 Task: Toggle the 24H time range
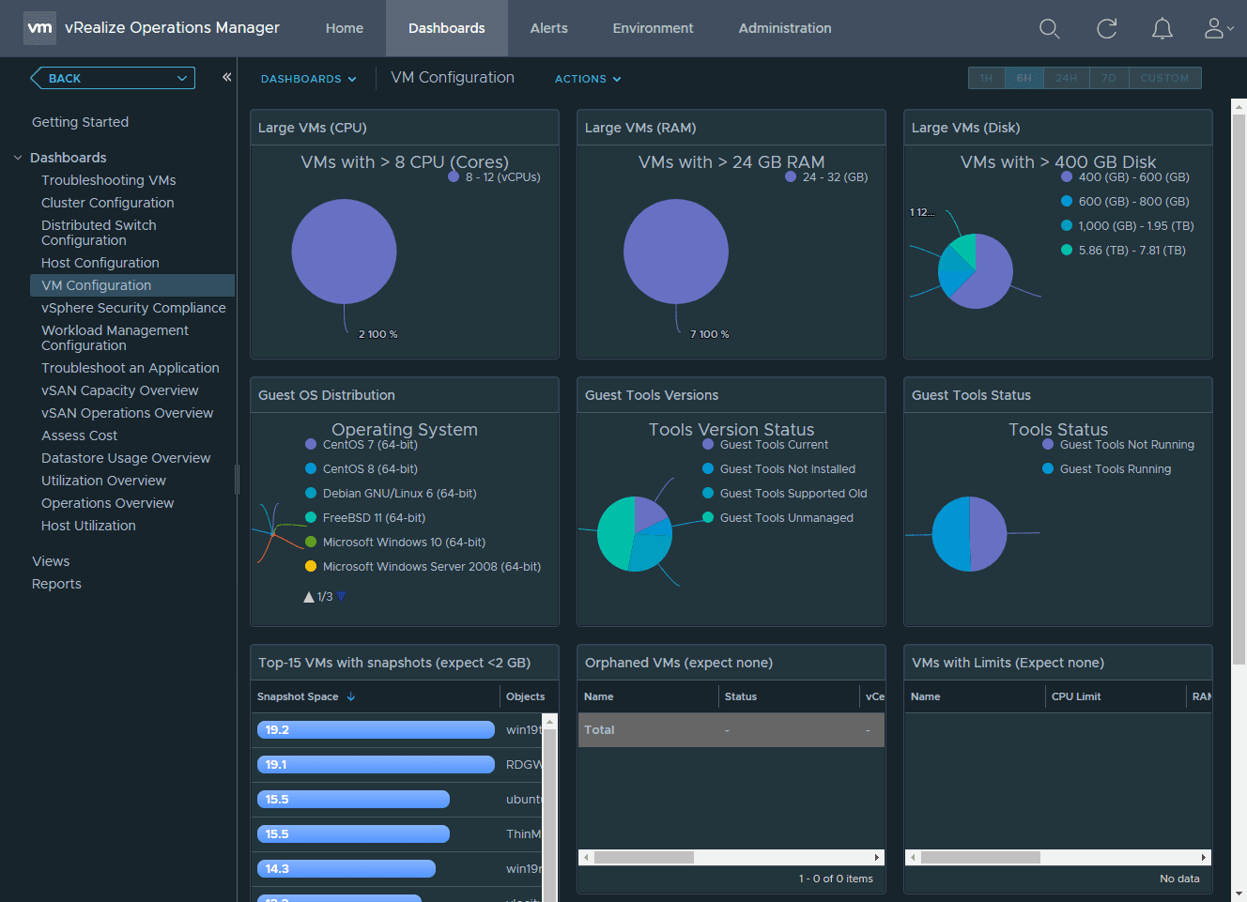point(1066,78)
